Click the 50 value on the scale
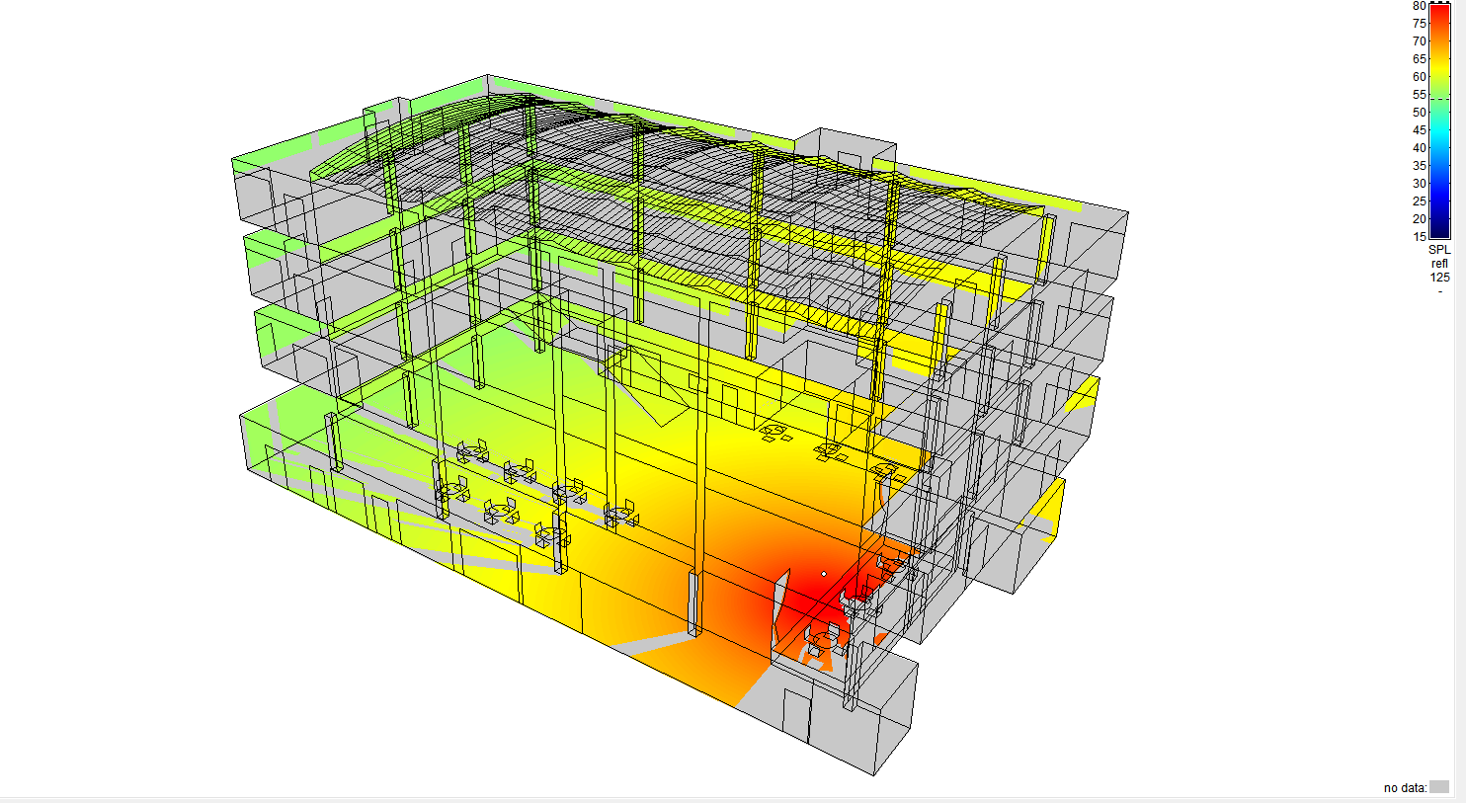This screenshot has width=1466, height=803. click(x=1419, y=113)
